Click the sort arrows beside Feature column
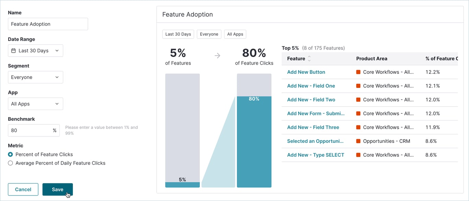 pyautogui.click(x=309, y=59)
